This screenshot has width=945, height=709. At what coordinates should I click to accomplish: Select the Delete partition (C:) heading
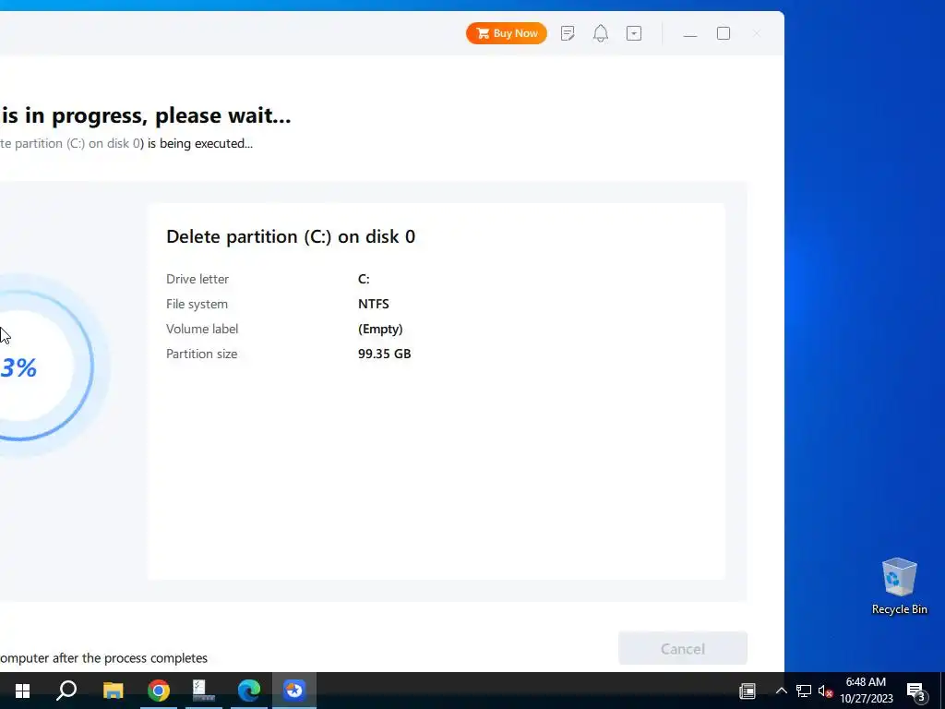click(291, 236)
